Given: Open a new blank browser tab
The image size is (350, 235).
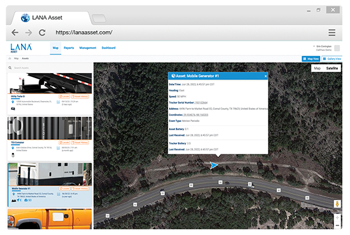Looking at the screenshot, I should pos(99,18).
